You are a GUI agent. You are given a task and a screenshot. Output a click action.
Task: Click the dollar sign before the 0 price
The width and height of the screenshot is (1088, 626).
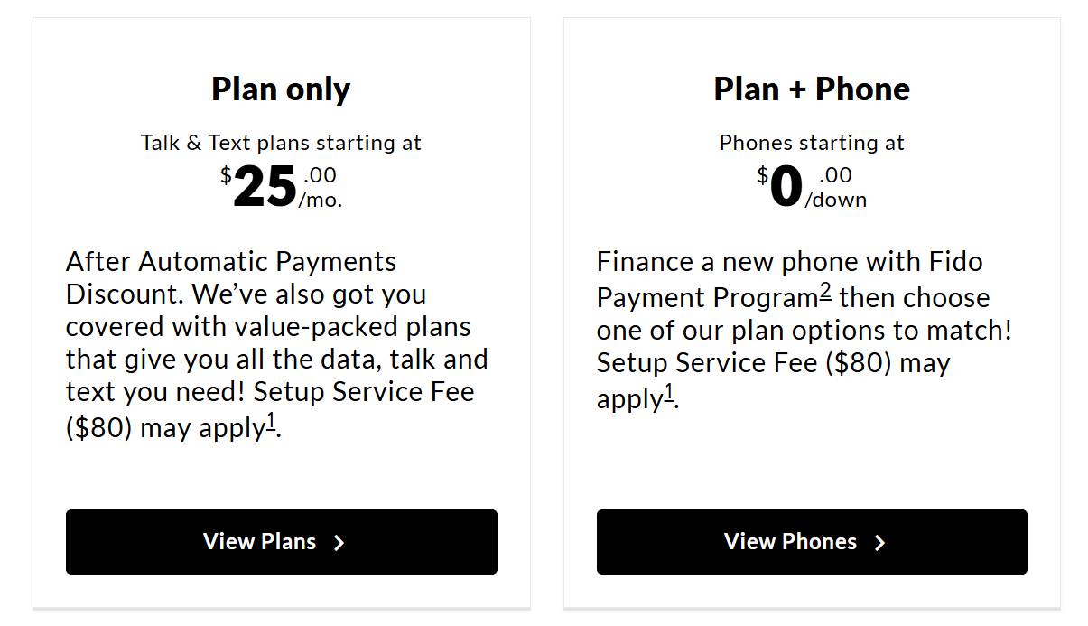click(x=763, y=175)
